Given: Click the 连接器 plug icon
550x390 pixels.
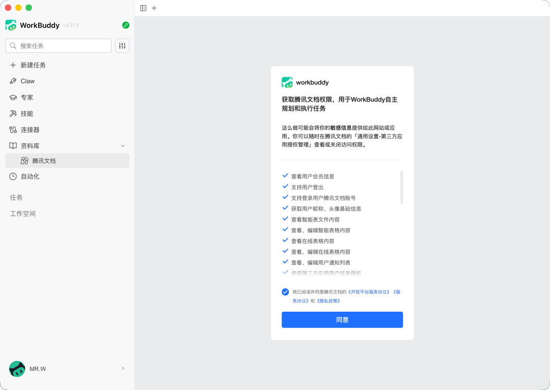Looking at the screenshot, I should tap(13, 130).
